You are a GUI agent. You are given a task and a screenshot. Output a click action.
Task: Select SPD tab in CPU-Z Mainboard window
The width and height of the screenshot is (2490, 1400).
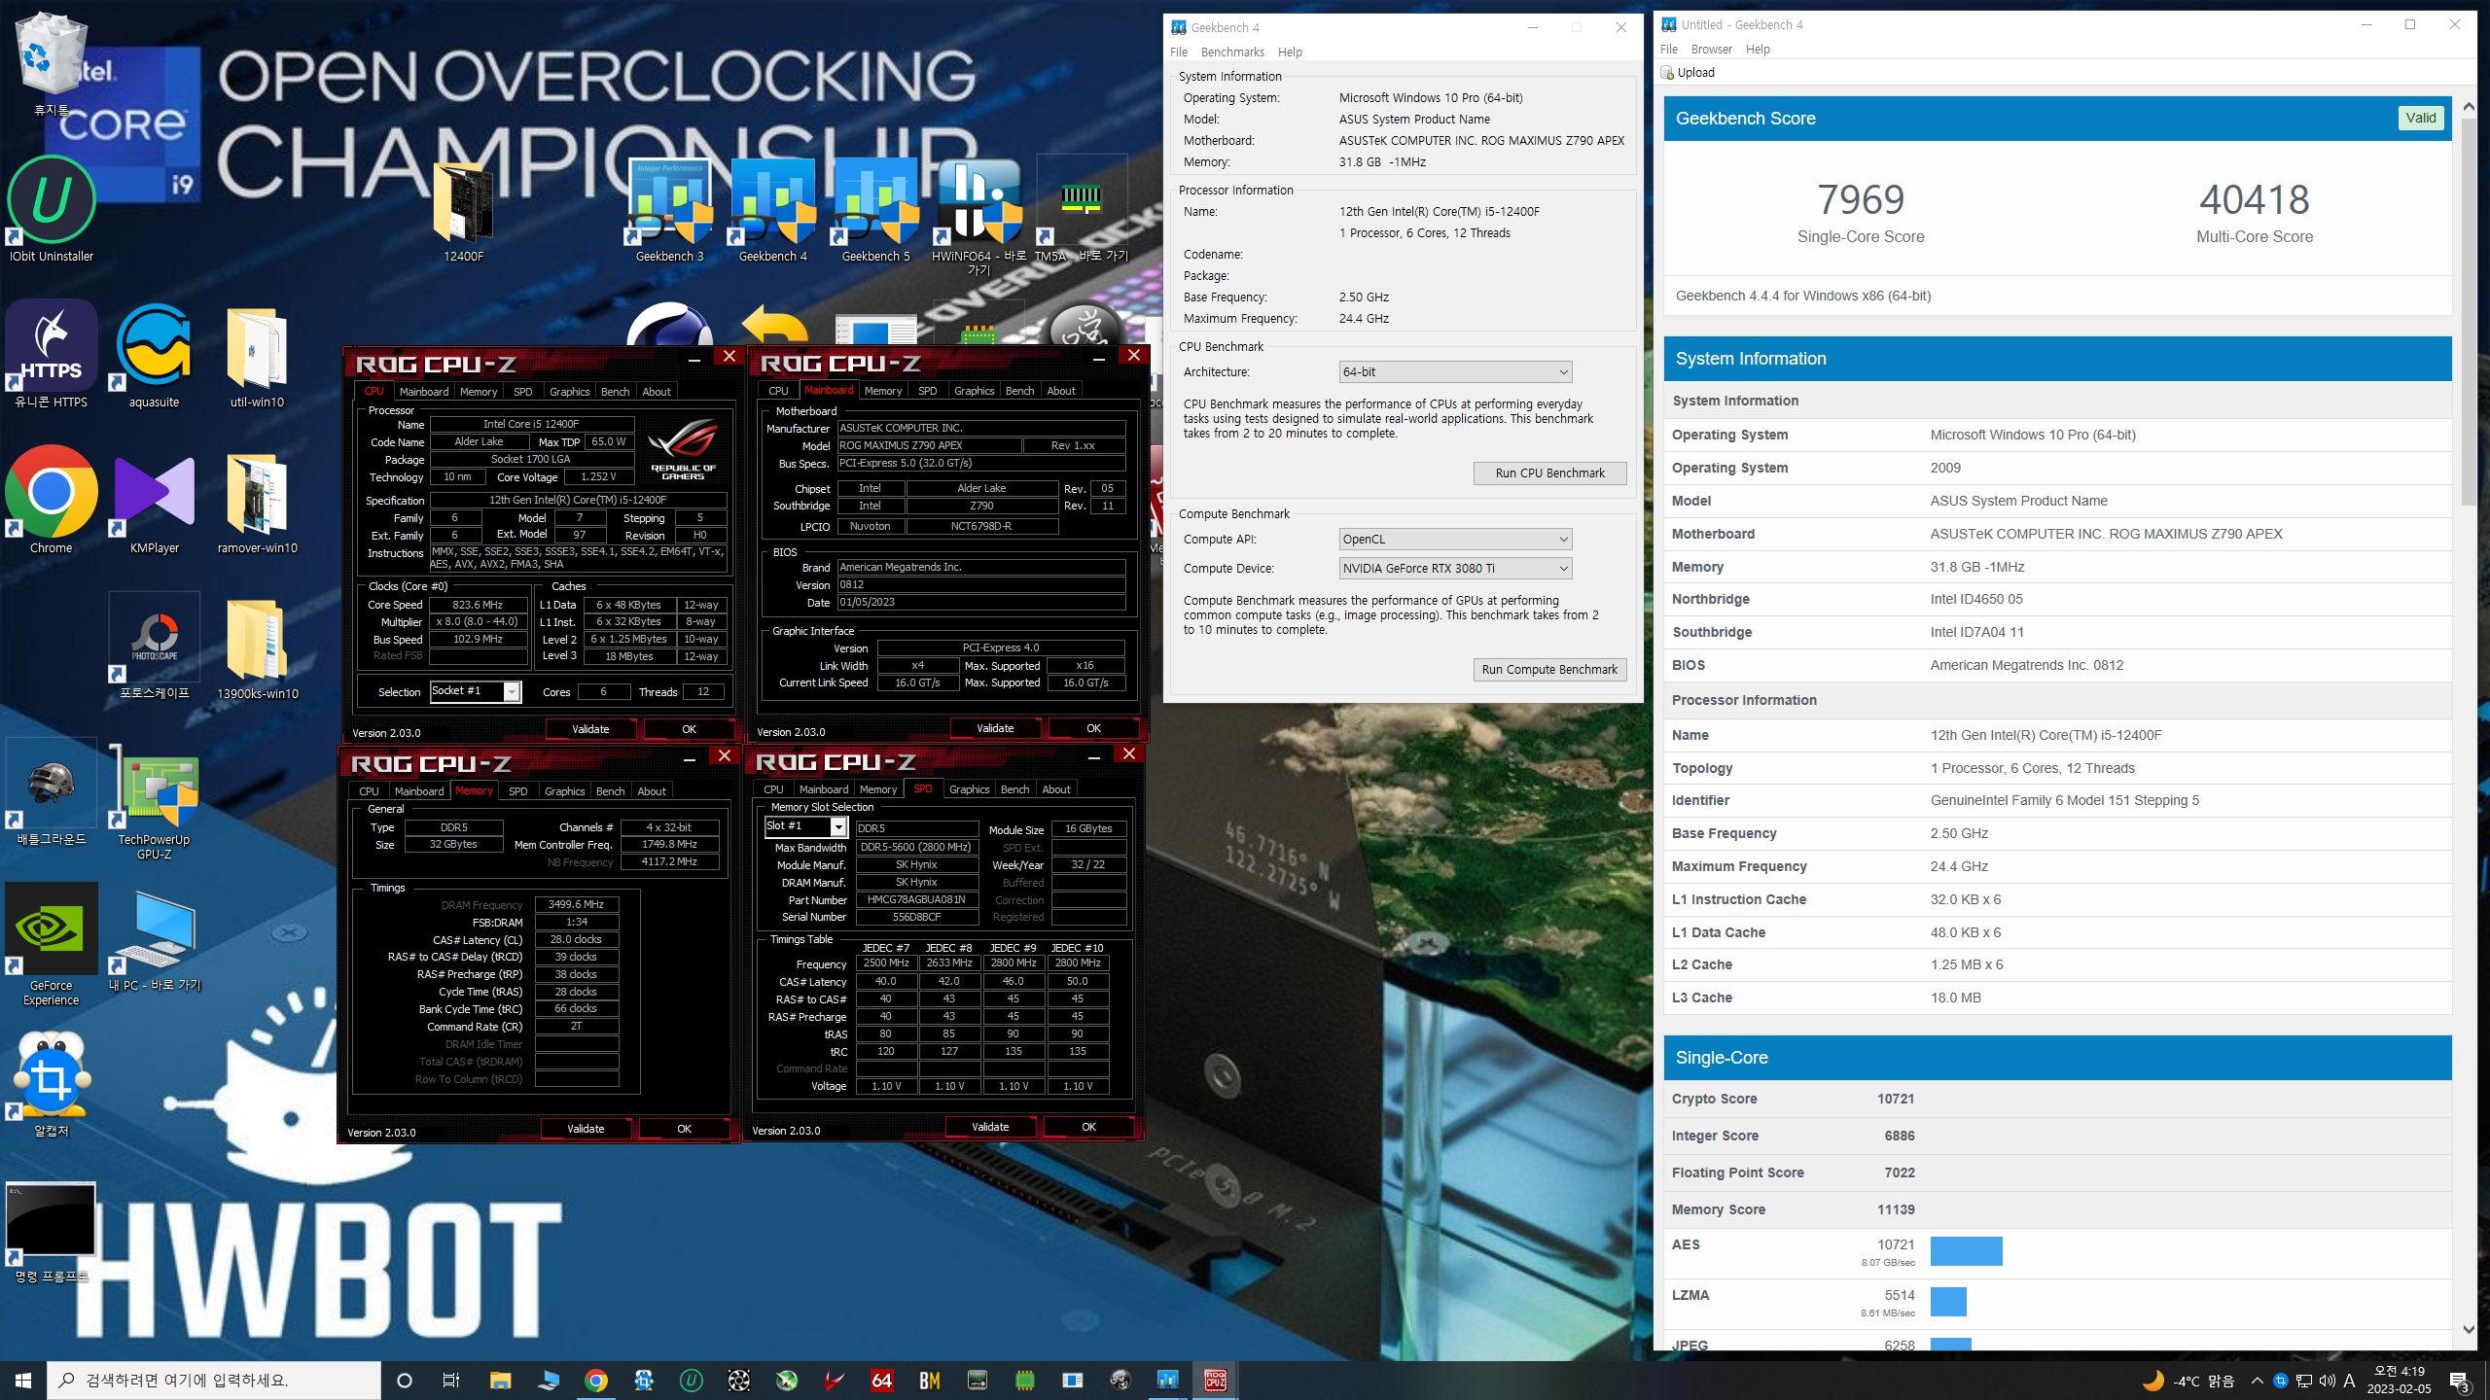(927, 391)
